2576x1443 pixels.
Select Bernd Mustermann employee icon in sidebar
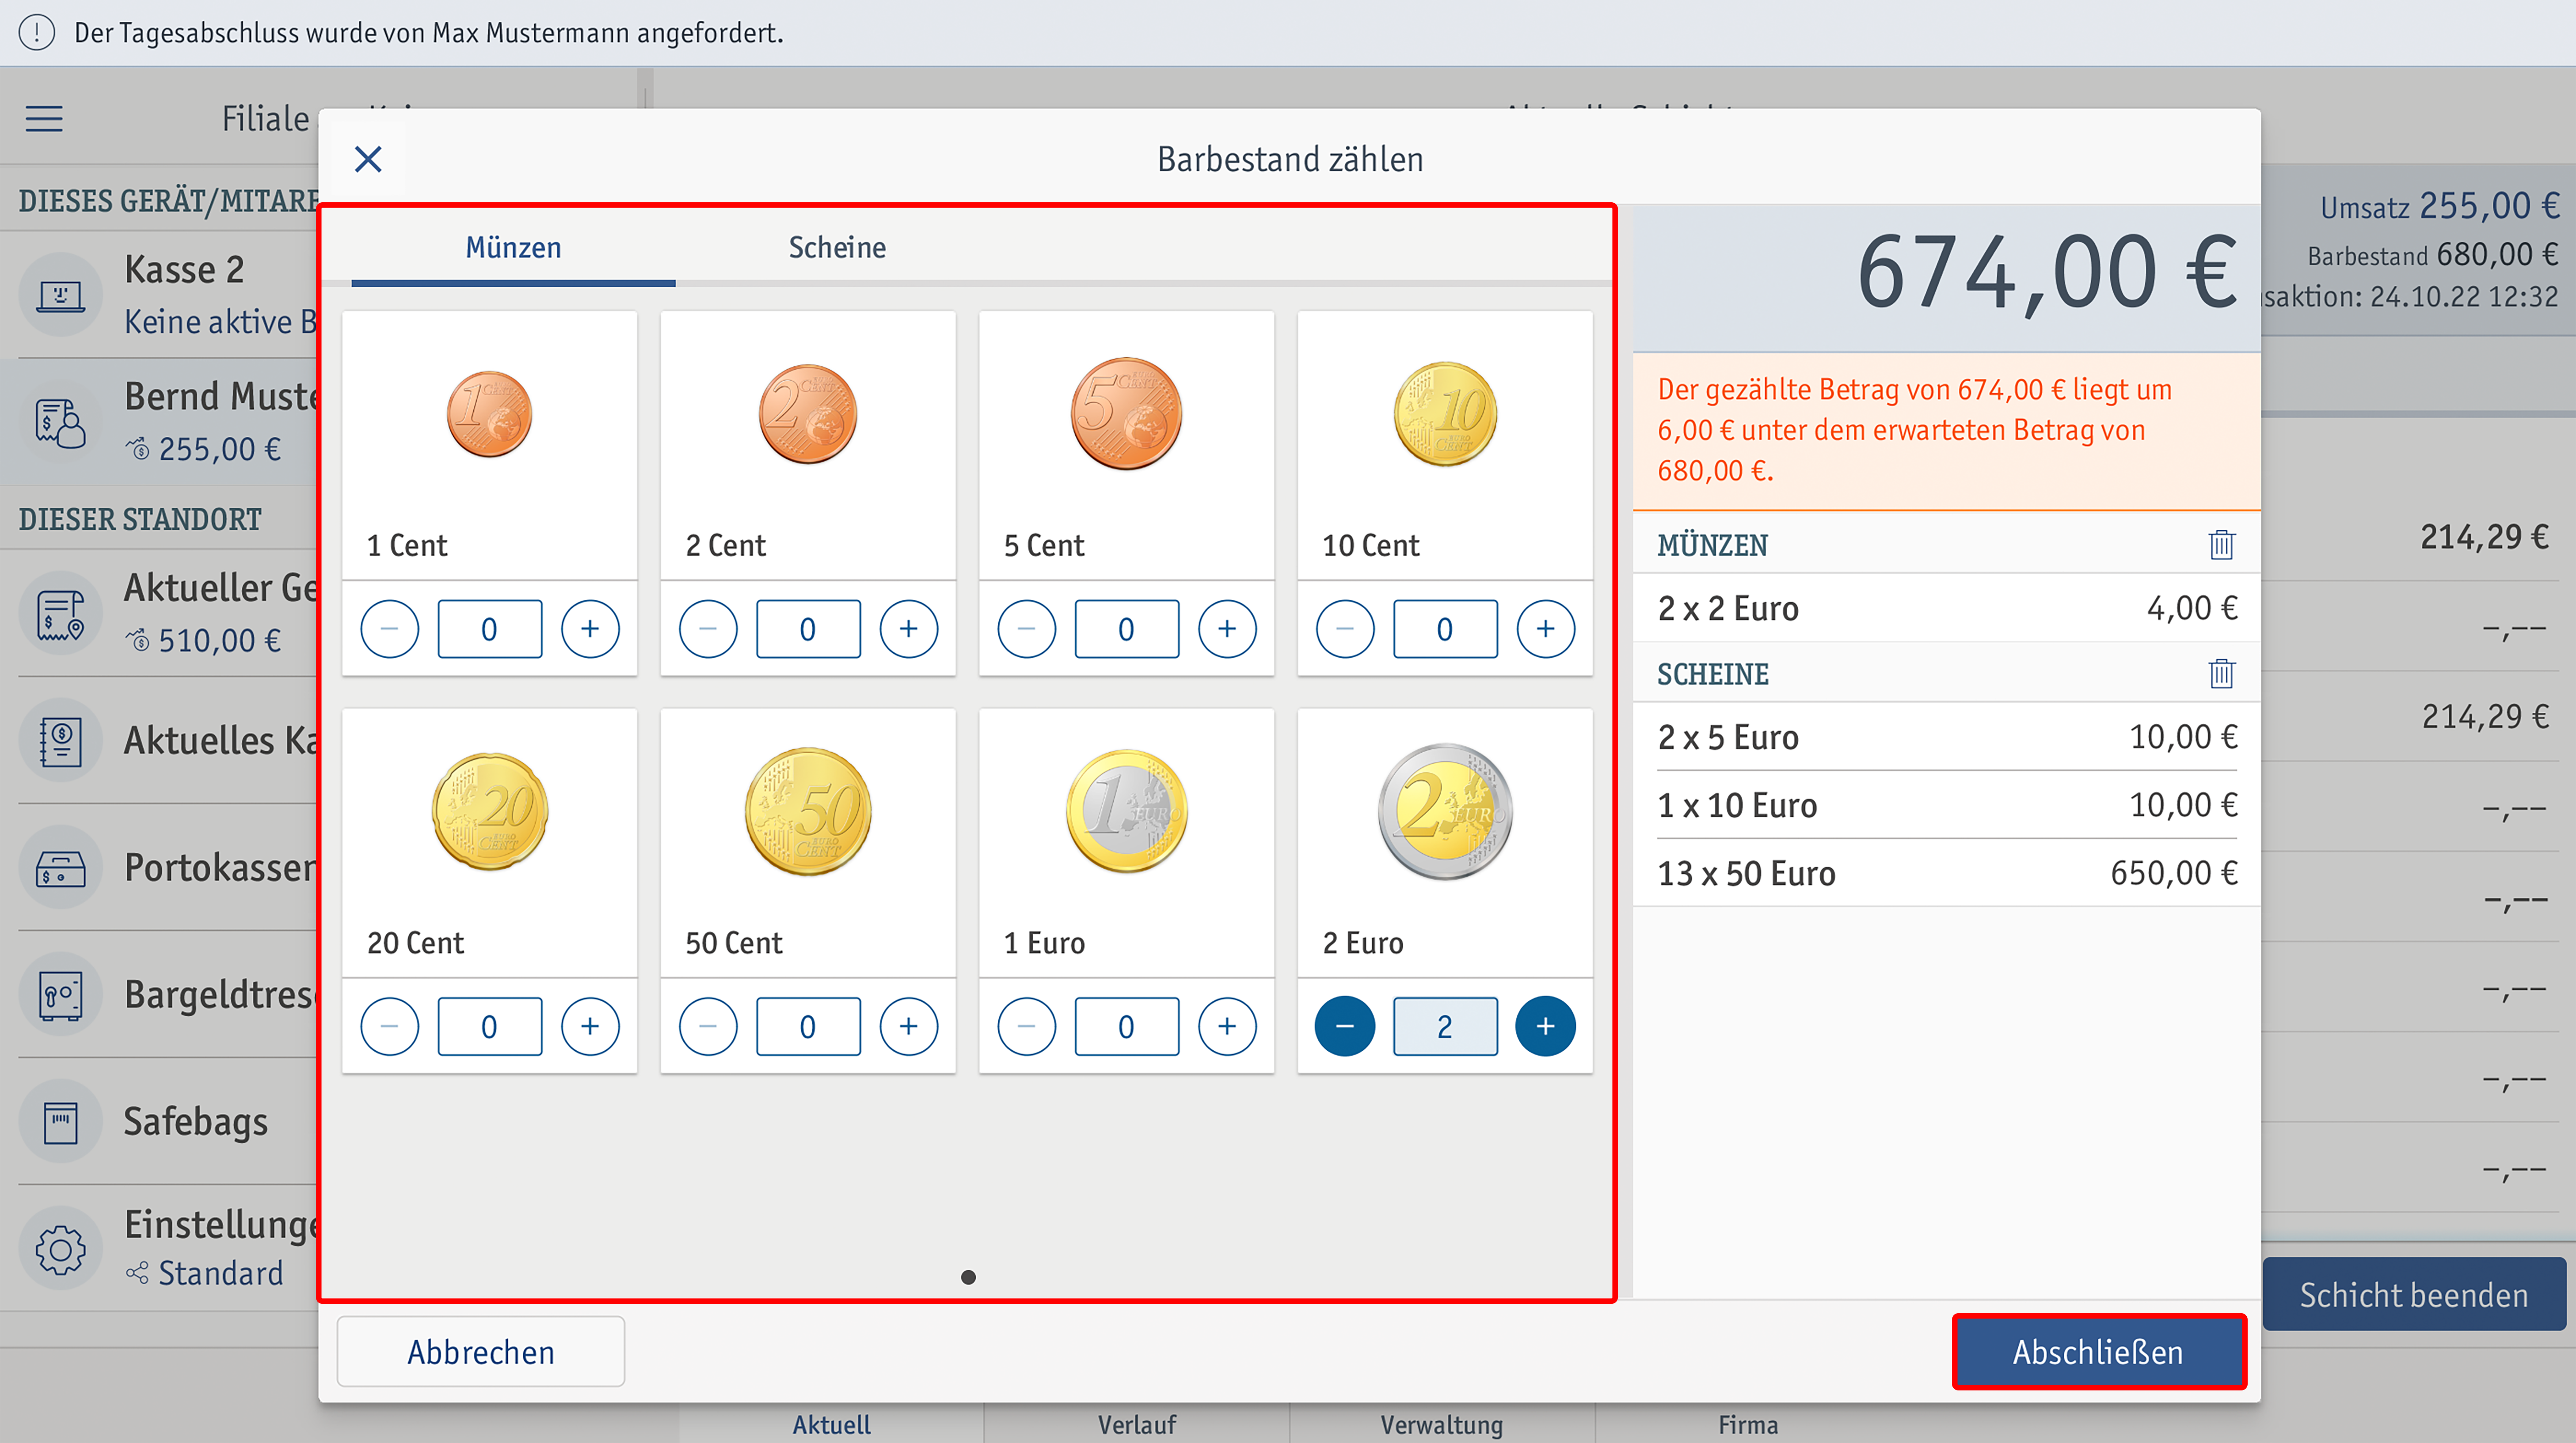pos(61,423)
